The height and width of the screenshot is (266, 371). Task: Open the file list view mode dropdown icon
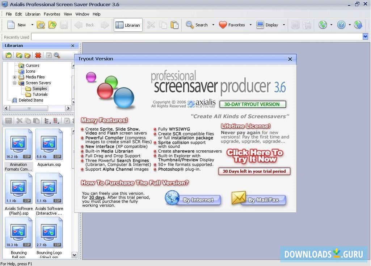point(47,121)
